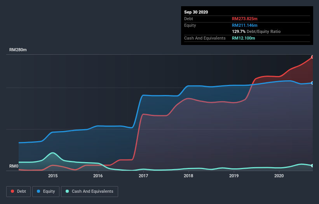Click the 2019 x-axis label
319x204 pixels.
(234, 176)
